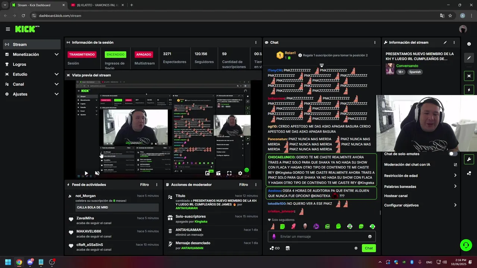Expand the Estudio sidebar section
The width and height of the screenshot is (477, 268).
pos(56,74)
